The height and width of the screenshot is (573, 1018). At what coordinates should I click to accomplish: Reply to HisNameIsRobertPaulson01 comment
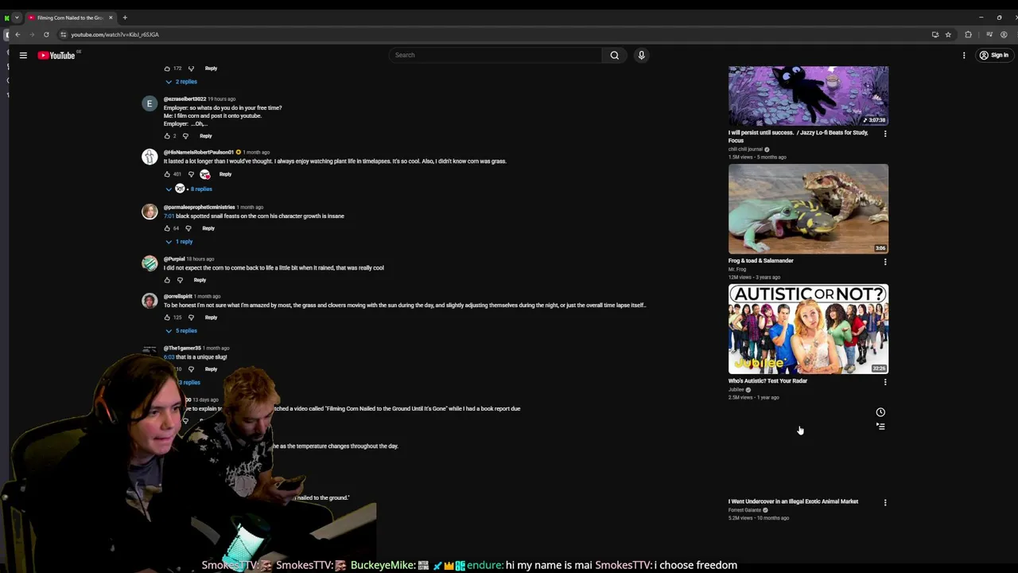[225, 174]
